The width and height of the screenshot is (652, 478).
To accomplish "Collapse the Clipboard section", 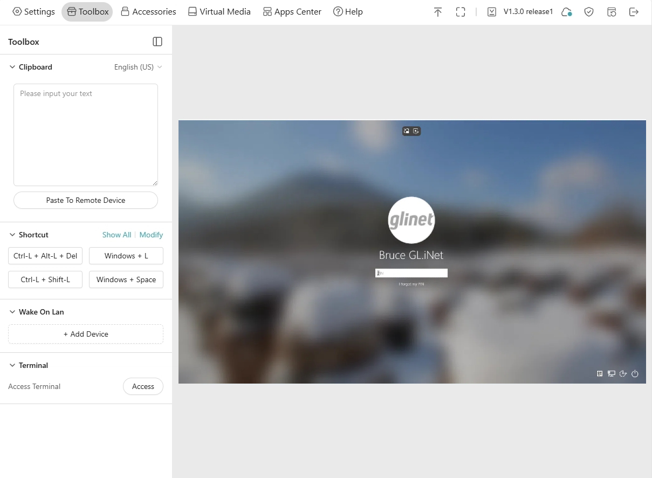I will click(x=12, y=67).
